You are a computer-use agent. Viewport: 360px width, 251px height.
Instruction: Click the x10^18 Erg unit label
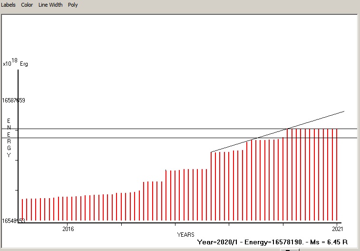point(15,63)
